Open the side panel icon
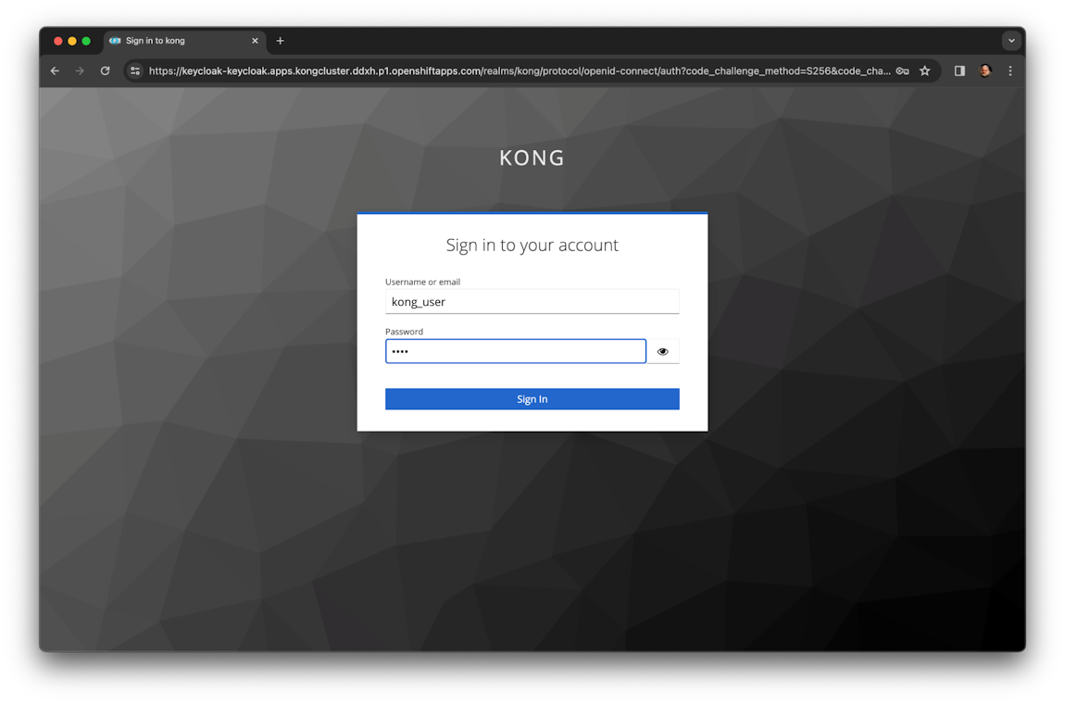The width and height of the screenshot is (1065, 704). [x=959, y=70]
